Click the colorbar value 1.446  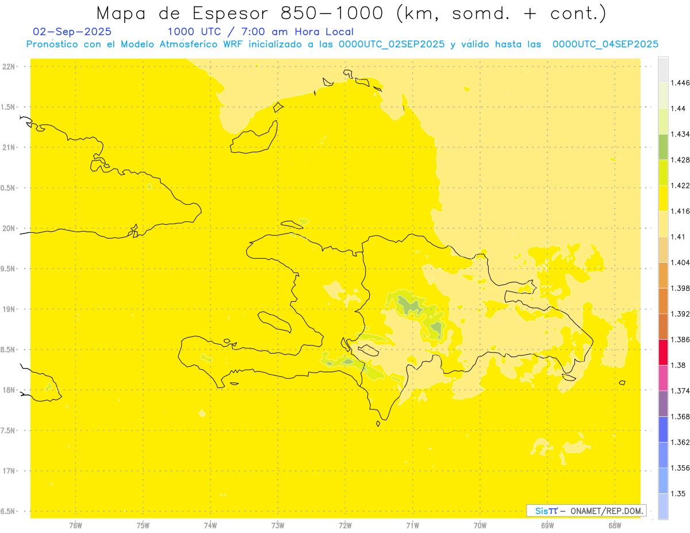pos(681,83)
